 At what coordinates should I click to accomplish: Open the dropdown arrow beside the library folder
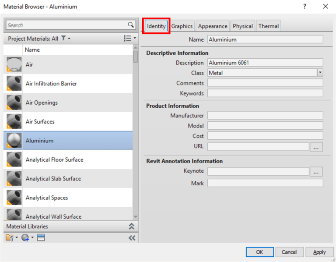tap(17, 237)
